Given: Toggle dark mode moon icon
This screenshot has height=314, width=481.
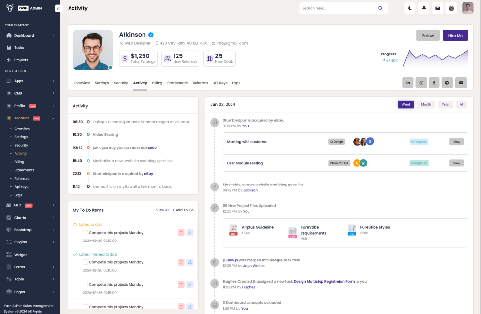Looking at the screenshot, I should point(410,8).
